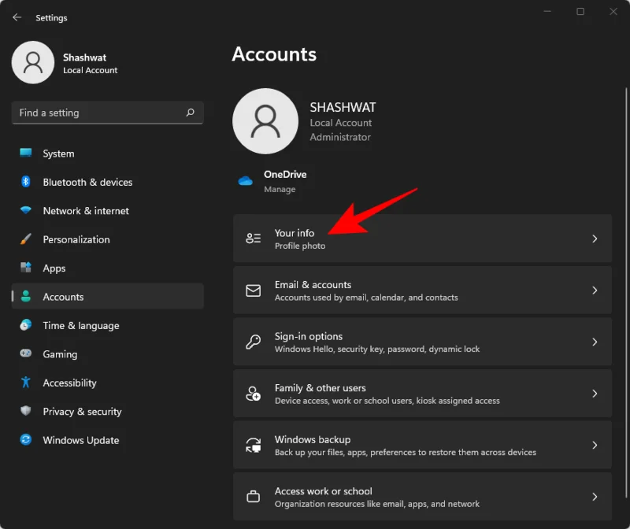Open Access work or school via briefcase icon

(253, 497)
